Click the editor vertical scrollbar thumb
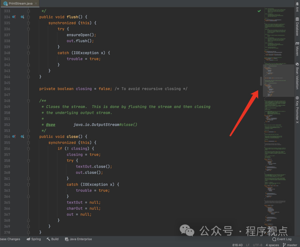The width and height of the screenshot is (300, 247). (261, 81)
